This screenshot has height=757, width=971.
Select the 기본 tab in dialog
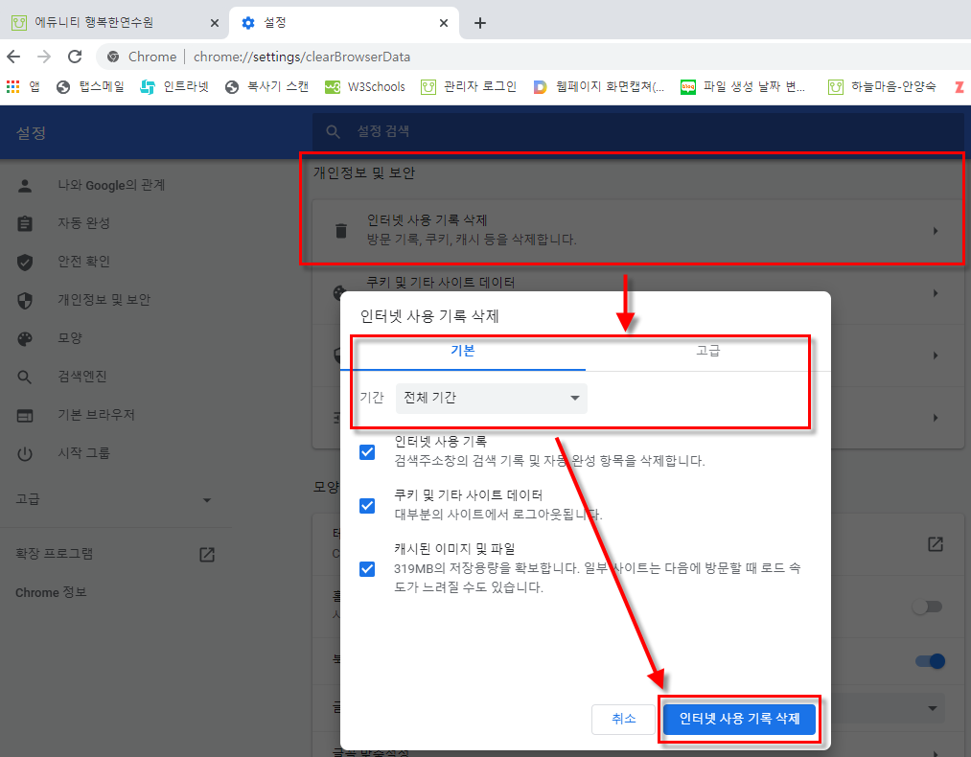pos(463,351)
